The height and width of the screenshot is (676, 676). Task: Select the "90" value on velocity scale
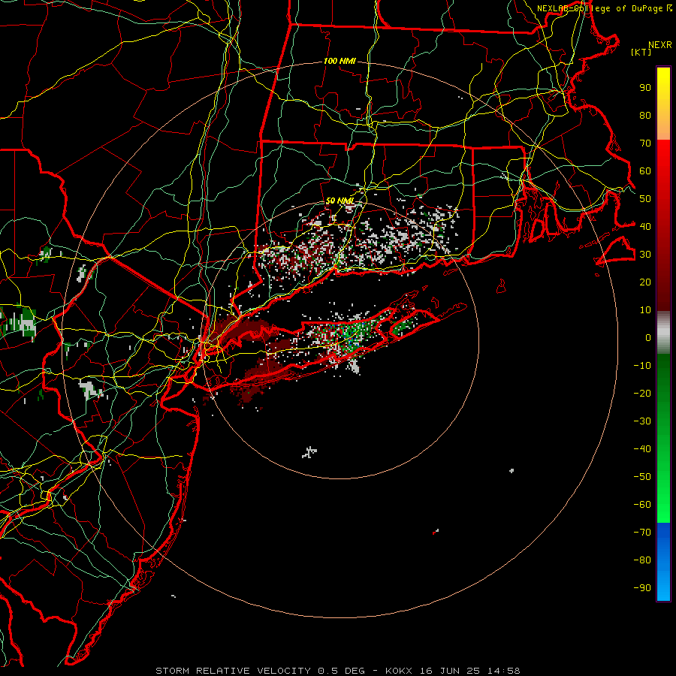pyautogui.click(x=645, y=88)
